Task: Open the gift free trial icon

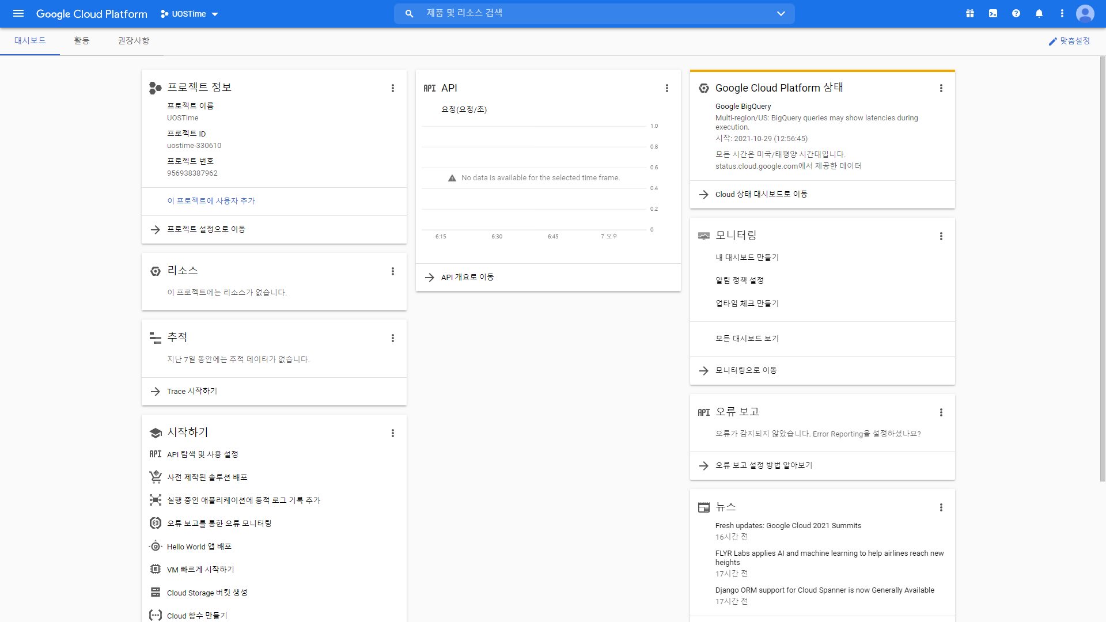Action: click(x=970, y=13)
